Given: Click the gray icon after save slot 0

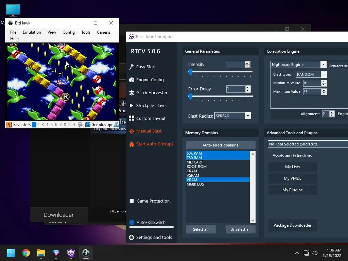Looking at the screenshot, I should click(x=80, y=124).
